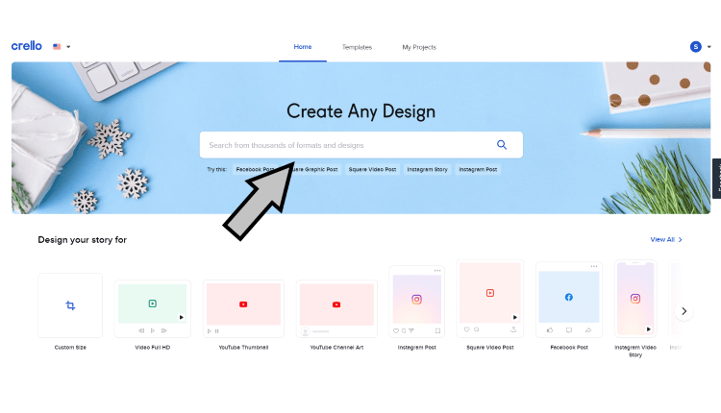Image resolution: width=721 pixels, height=413 pixels.
Task: Choose the YouTube Thumbnail format
Action: point(243,305)
